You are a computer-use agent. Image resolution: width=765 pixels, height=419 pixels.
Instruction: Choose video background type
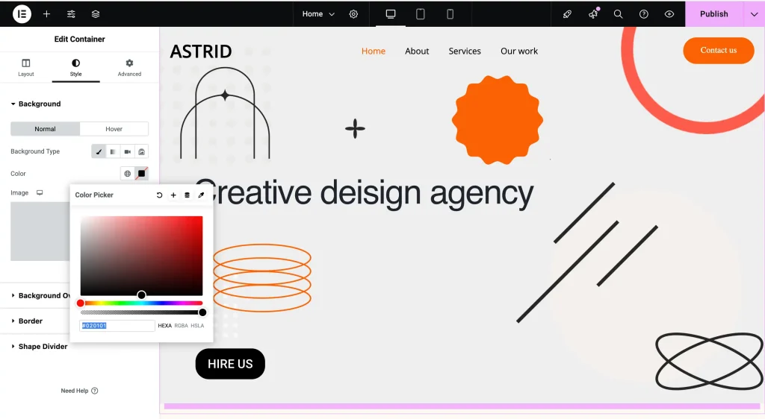127,152
